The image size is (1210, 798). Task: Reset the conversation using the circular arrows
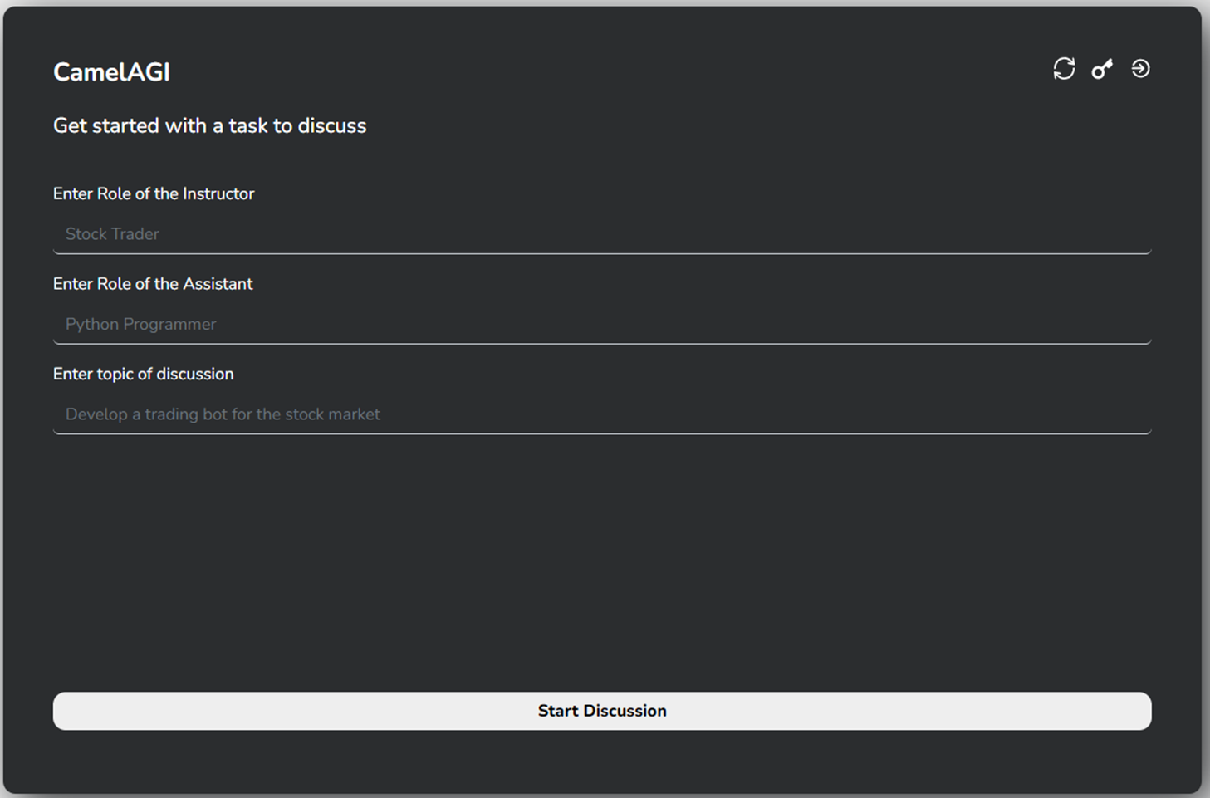(1064, 69)
